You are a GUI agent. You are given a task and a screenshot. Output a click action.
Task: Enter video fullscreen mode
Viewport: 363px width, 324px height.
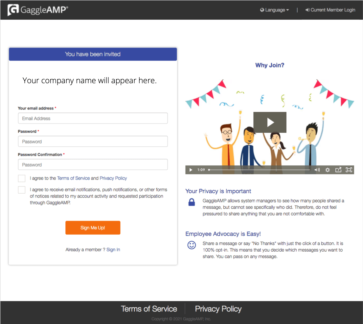point(349,170)
